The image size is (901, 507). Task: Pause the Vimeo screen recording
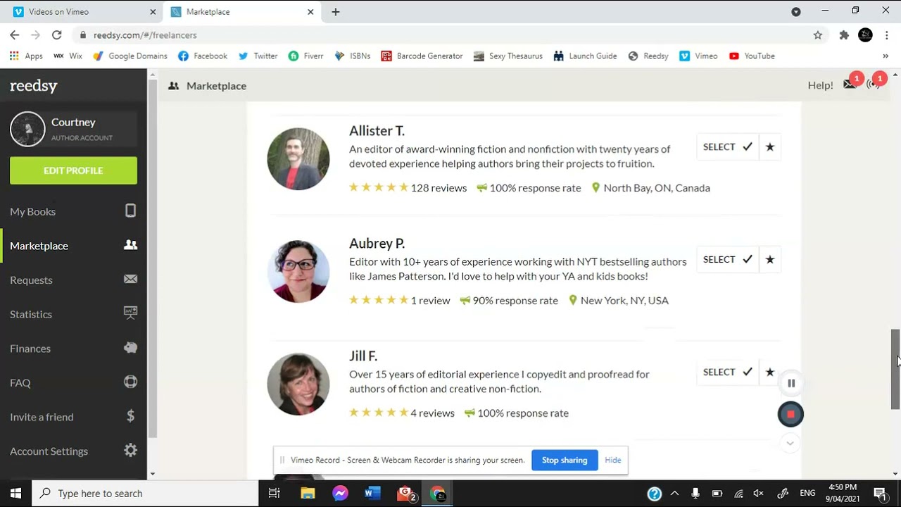[x=791, y=384]
